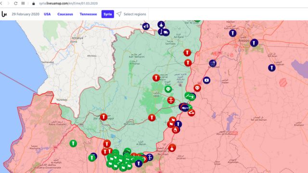Click the blue fighter jet map marker
308x173 pixels.
[x=161, y=25]
